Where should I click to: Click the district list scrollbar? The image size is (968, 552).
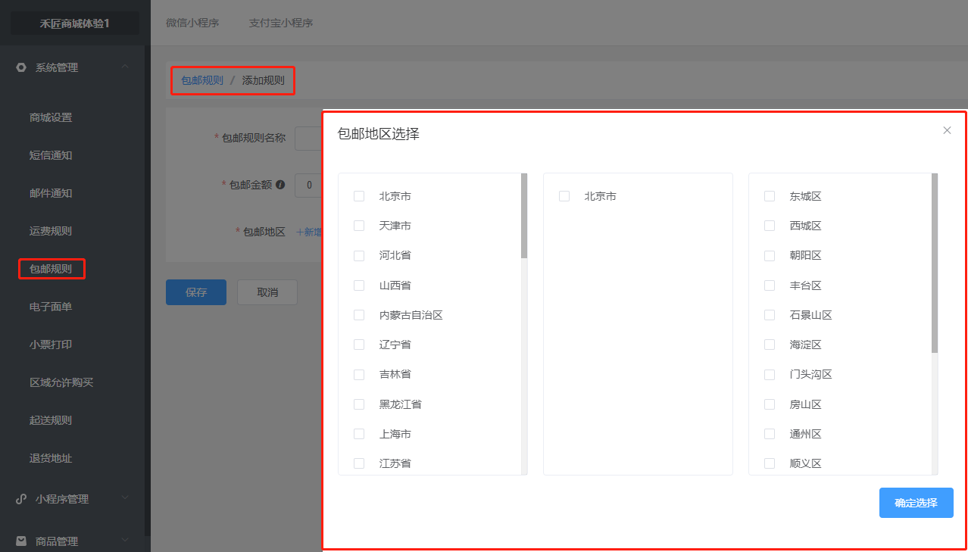[x=935, y=263]
